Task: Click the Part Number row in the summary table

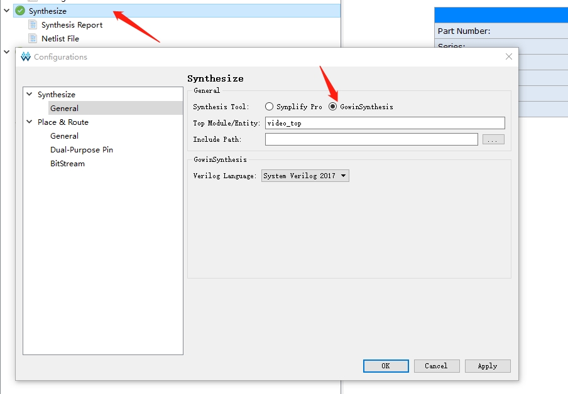Action: pos(501,31)
